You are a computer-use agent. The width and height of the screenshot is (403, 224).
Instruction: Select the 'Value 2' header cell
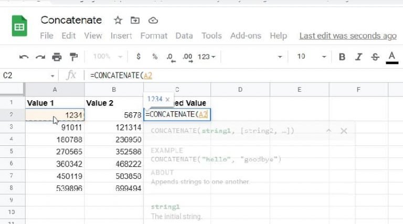pyautogui.click(x=114, y=103)
